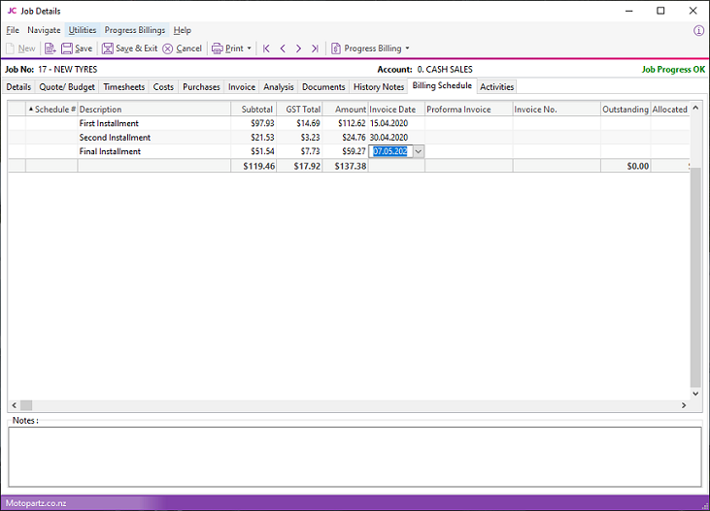The image size is (710, 511).
Task: Click the Save toolbar button
Action: [77, 48]
